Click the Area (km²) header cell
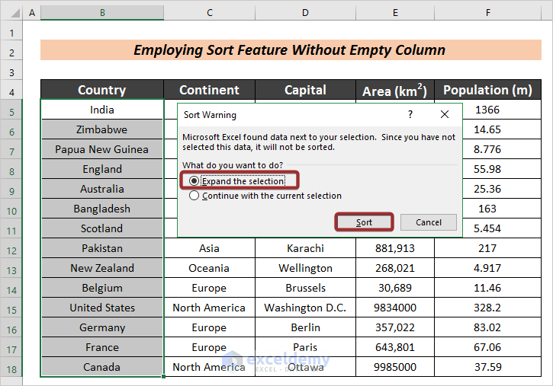The width and height of the screenshot is (553, 386). 395,91
